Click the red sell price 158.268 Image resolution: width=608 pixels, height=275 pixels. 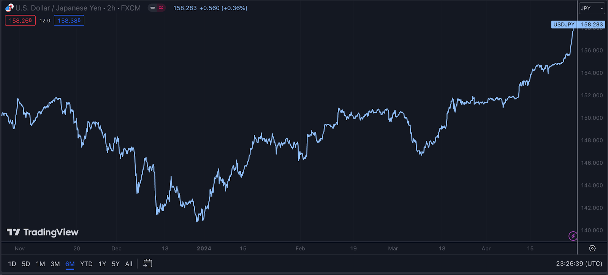(x=20, y=21)
